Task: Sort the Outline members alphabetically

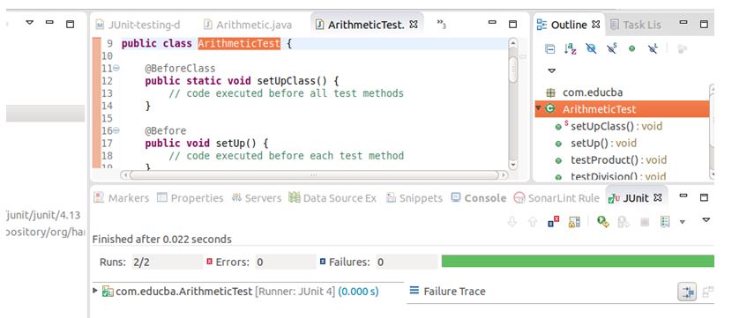Action: 570,49
